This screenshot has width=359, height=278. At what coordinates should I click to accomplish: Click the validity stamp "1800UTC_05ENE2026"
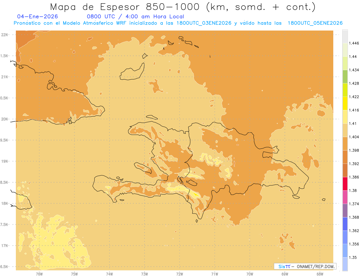315,23
